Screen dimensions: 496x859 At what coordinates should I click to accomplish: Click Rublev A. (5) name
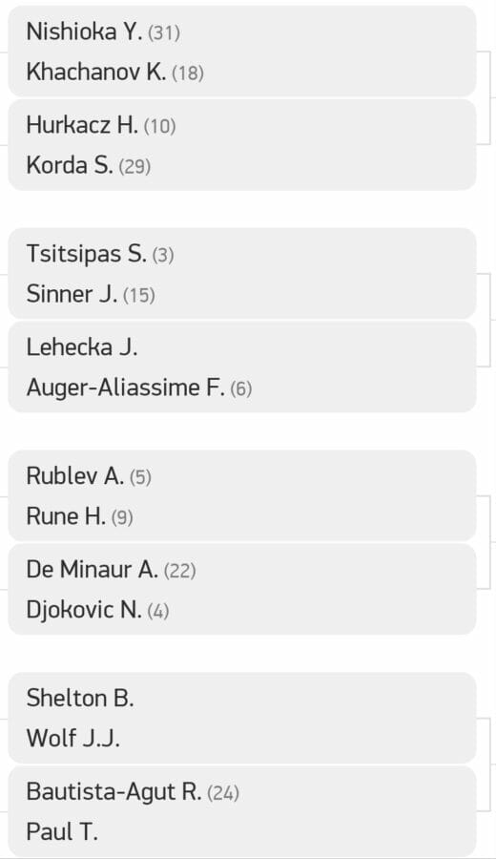pyautogui.click(x=89, y=476)
